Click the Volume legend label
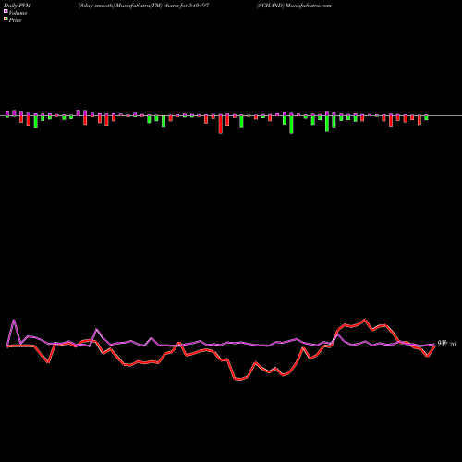 click(x=18, y=13)
